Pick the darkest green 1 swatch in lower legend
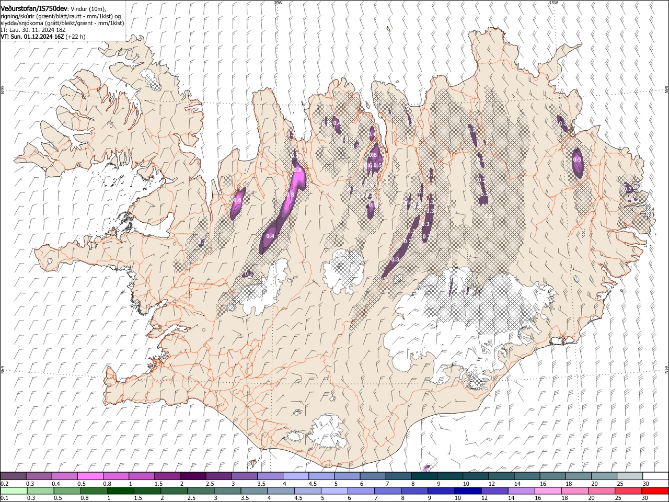669x502 pixels. [x=121, y=491]
